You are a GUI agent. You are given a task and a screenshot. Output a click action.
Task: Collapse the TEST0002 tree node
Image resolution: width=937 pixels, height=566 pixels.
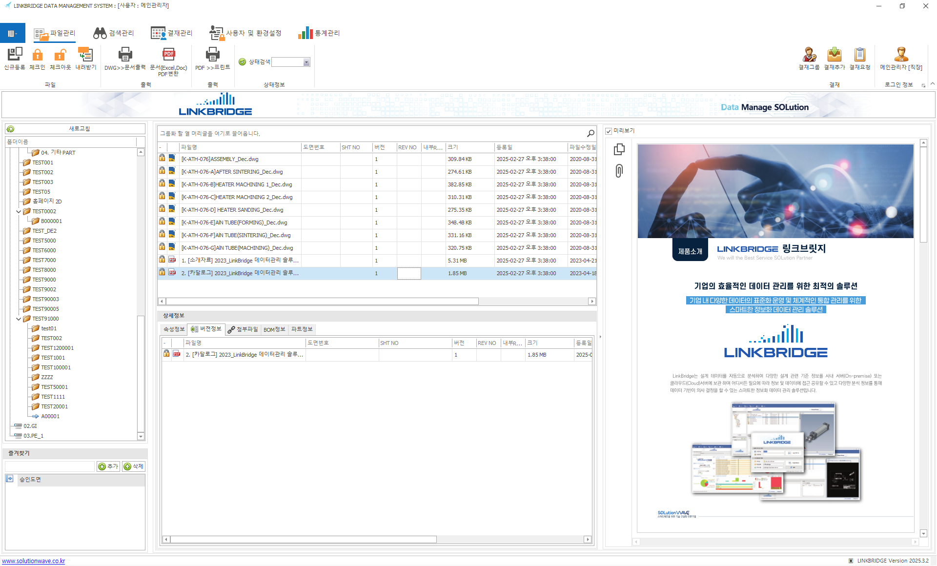tap(19, 211)
